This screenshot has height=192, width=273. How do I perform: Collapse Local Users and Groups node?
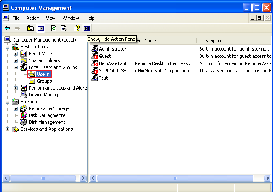16,67
